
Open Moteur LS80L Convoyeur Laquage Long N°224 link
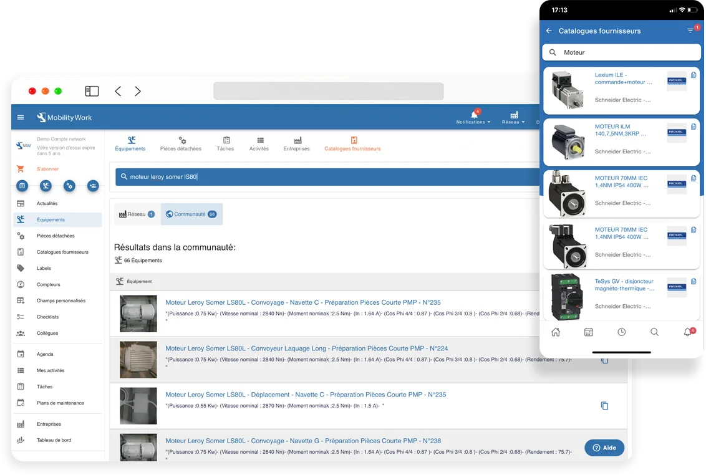pyautogui.click(x=307, y=348)
